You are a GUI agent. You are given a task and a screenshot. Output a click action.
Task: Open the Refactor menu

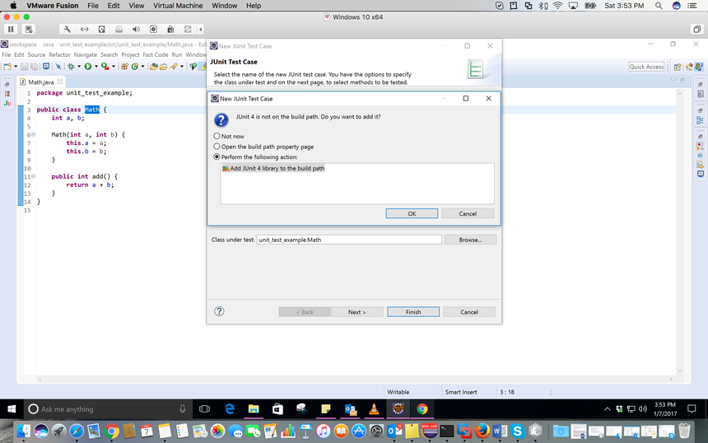[x=59, y=54]
